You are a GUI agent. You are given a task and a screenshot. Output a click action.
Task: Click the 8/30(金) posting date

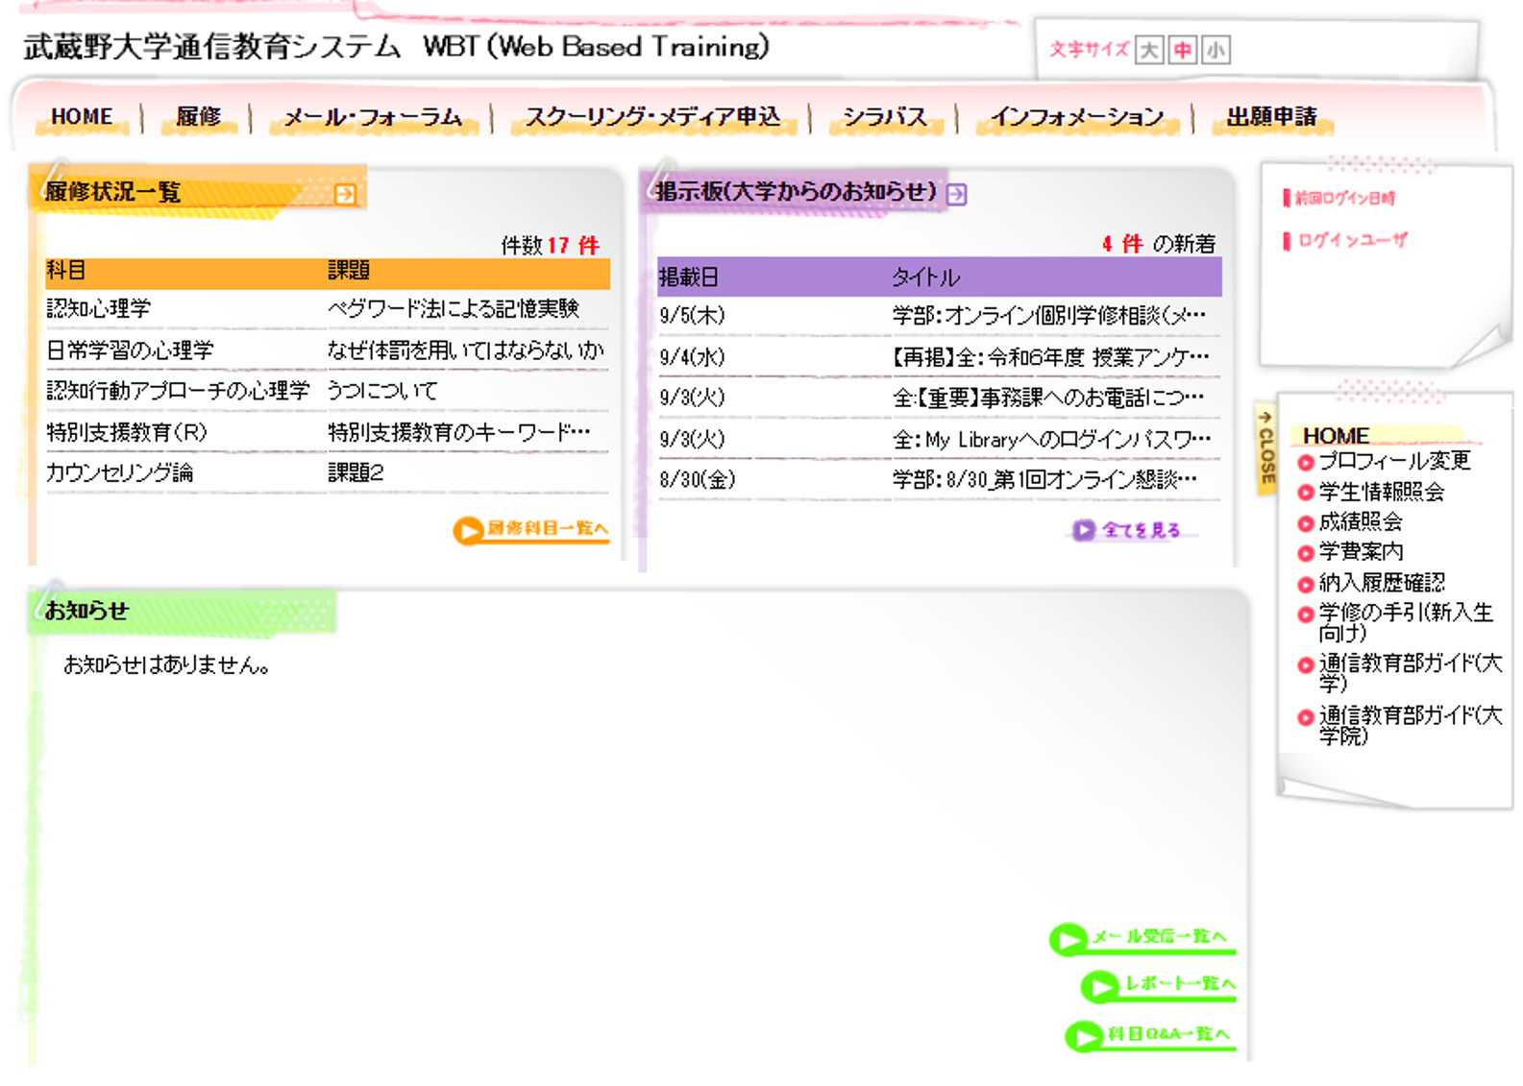click(698, 480)
